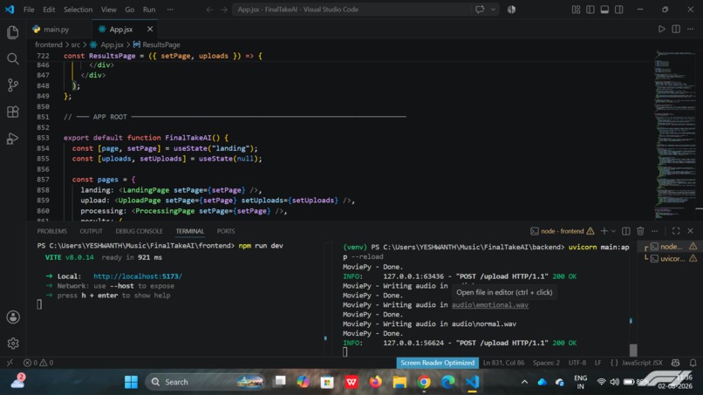Open Manage gear in activity bar

(x=13, y=344)
